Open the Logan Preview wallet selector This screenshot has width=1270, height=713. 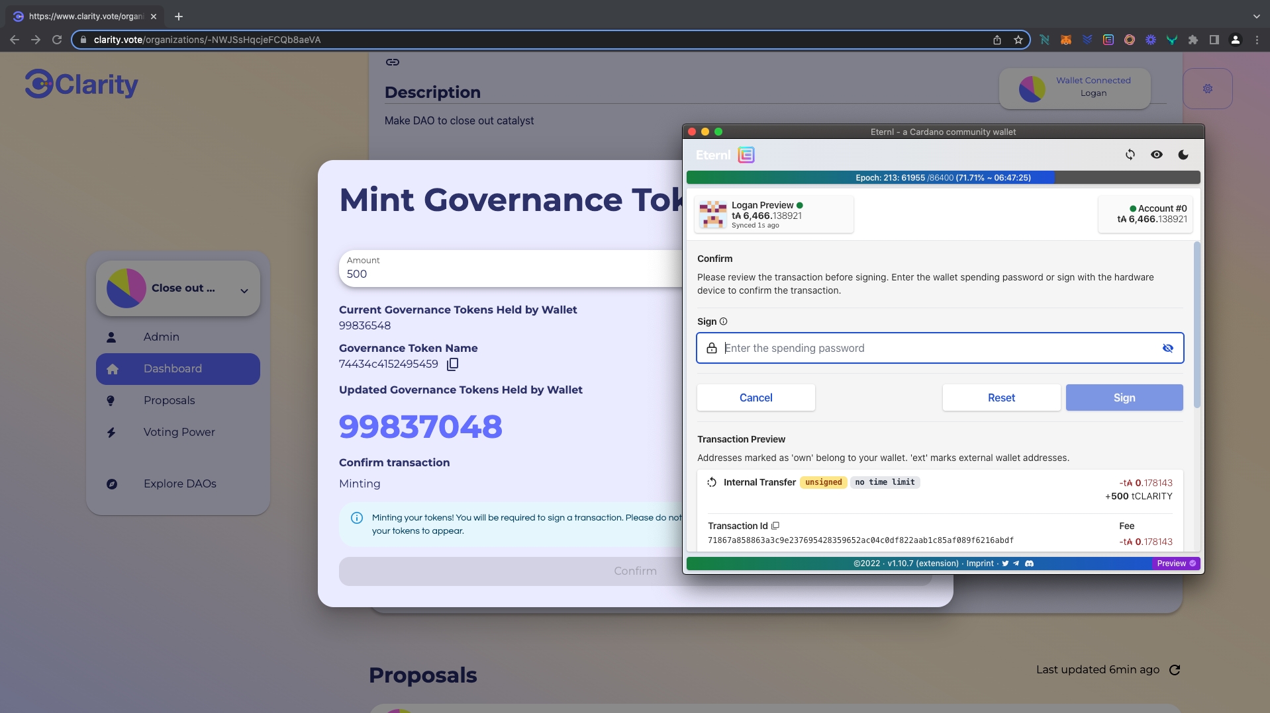[x=773, y=215]
